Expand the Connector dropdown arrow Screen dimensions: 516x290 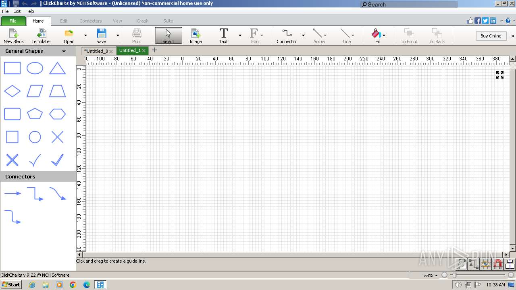pyautogui.click(x=303, y=35)
